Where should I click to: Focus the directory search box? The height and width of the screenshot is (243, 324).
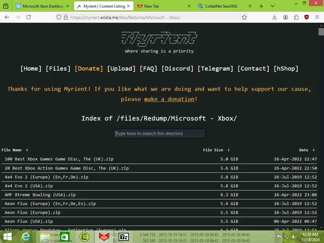tap(159, 134)
